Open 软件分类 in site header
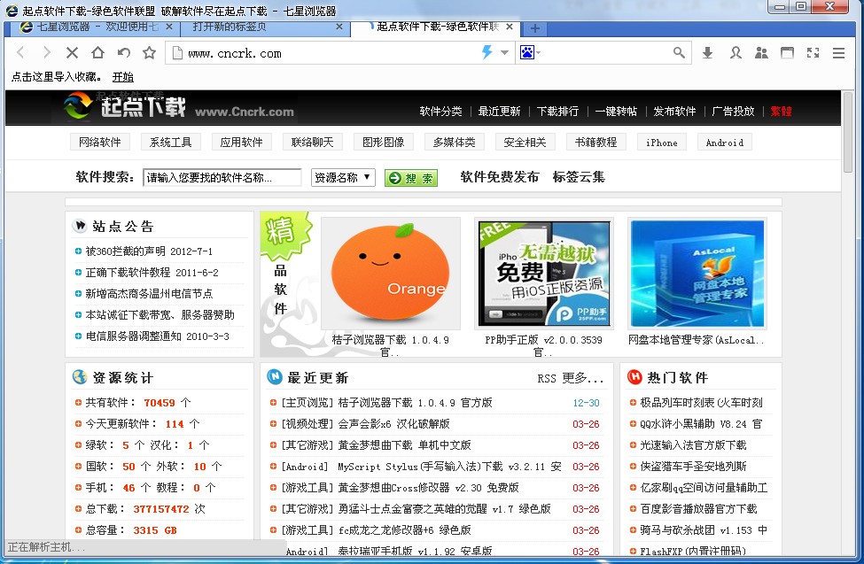This screenshot has width=864, height=564. (440, 112)
